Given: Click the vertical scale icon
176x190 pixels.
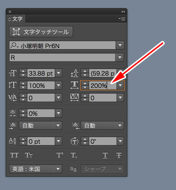Looking at the screenshot, I should 13,85.
